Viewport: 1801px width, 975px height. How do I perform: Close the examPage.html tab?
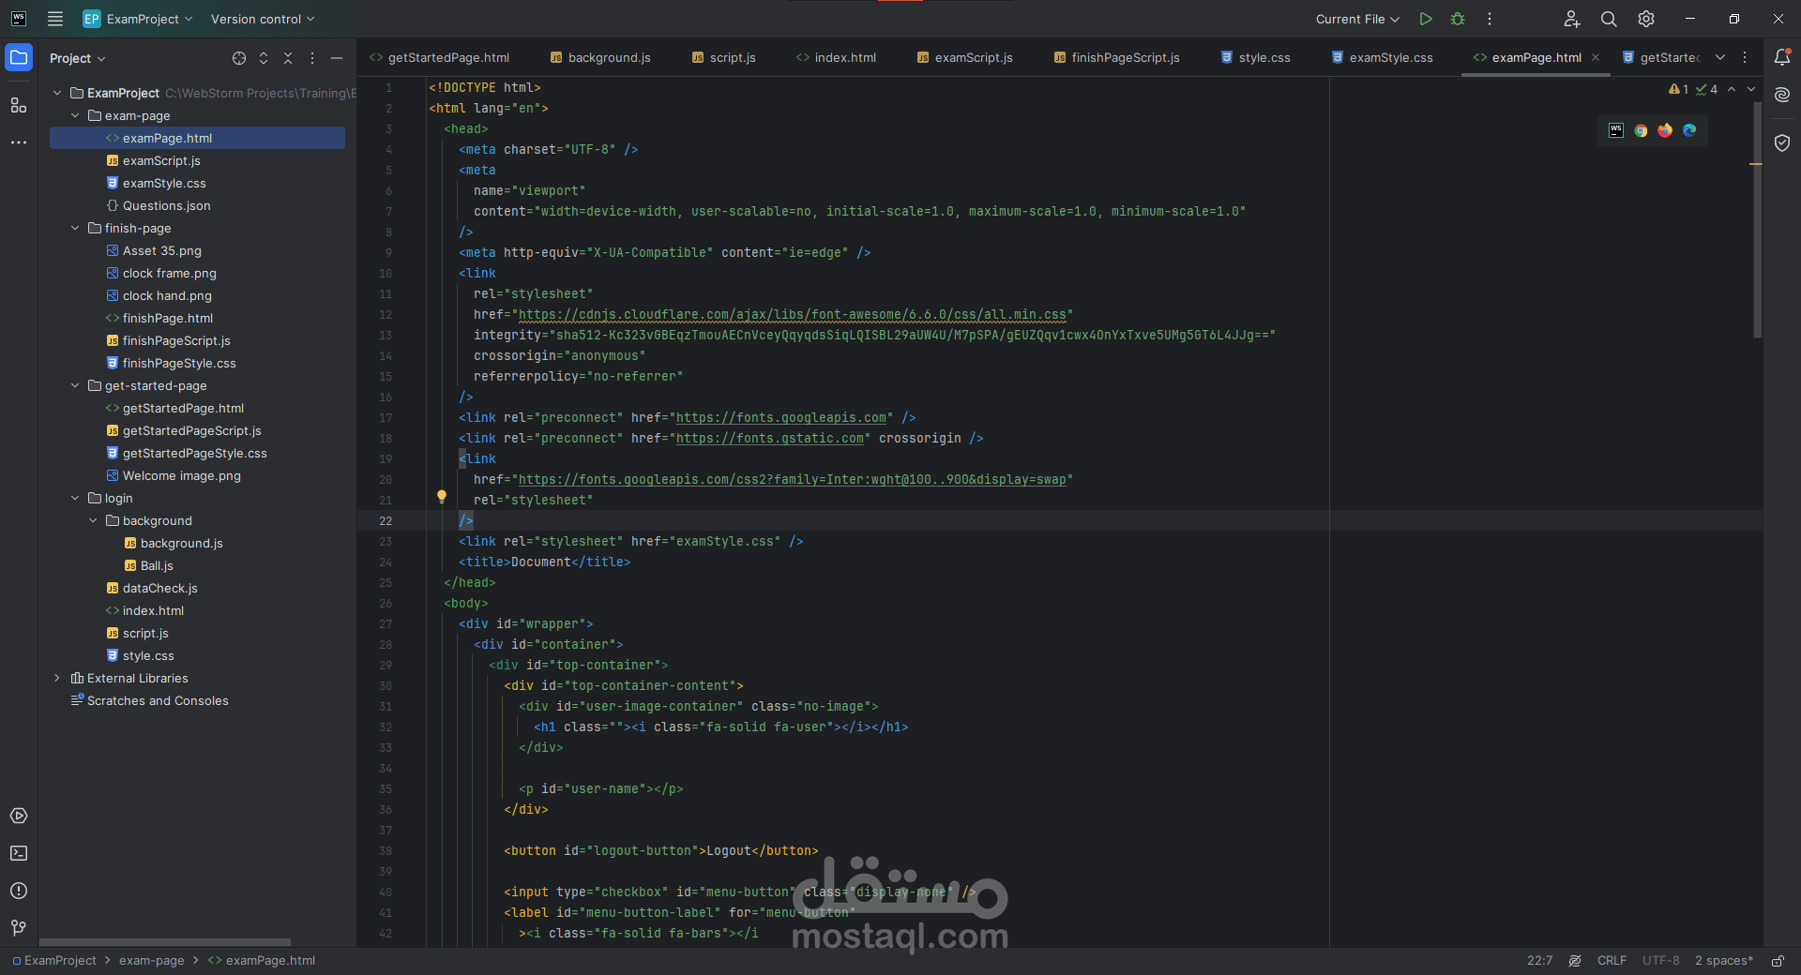[x=1596, y=57]
